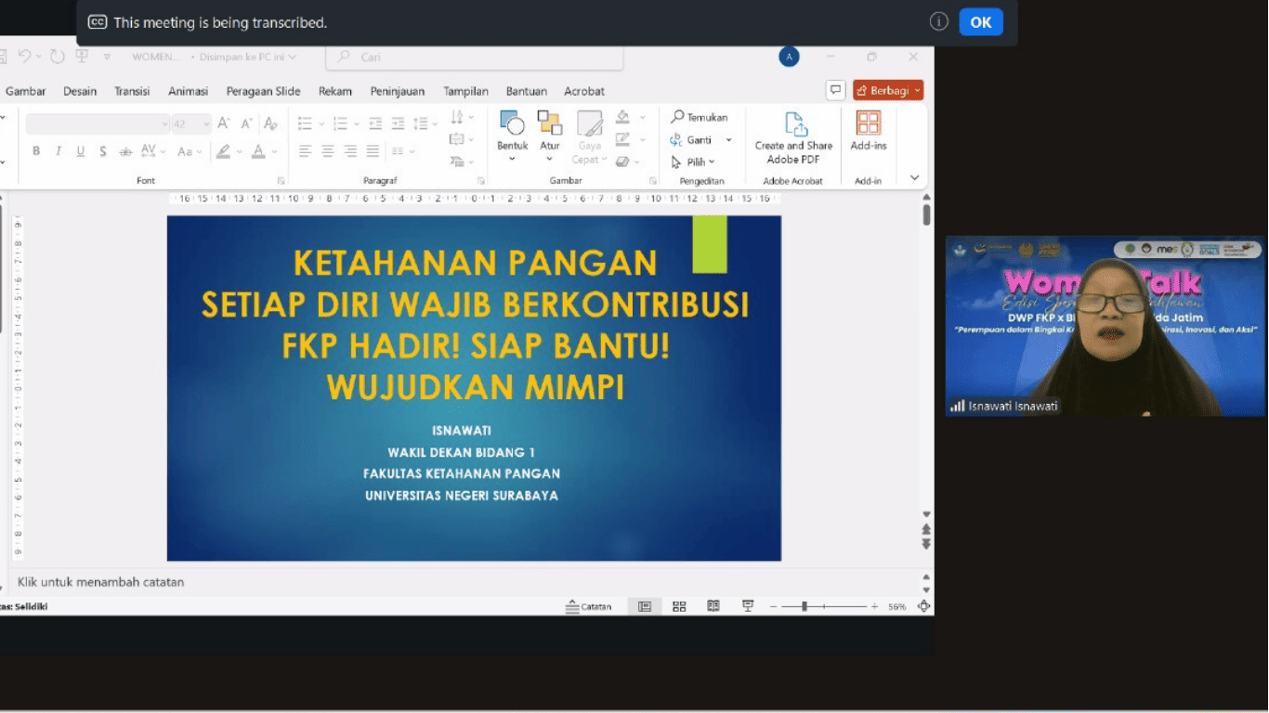The width and height of the screenshot is (1269, 713).
Task: Expand the Pilih selection dropdown
Action: click(x=693, y=162)
